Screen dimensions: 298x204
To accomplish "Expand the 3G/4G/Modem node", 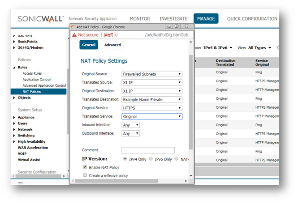I will coord(14,47).
